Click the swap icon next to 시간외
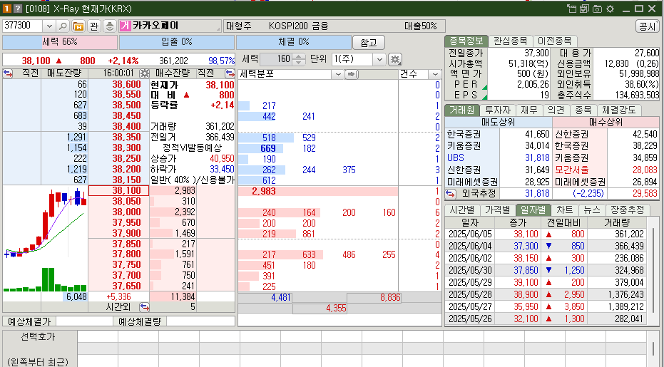664x367 pixels. [144, 306]
